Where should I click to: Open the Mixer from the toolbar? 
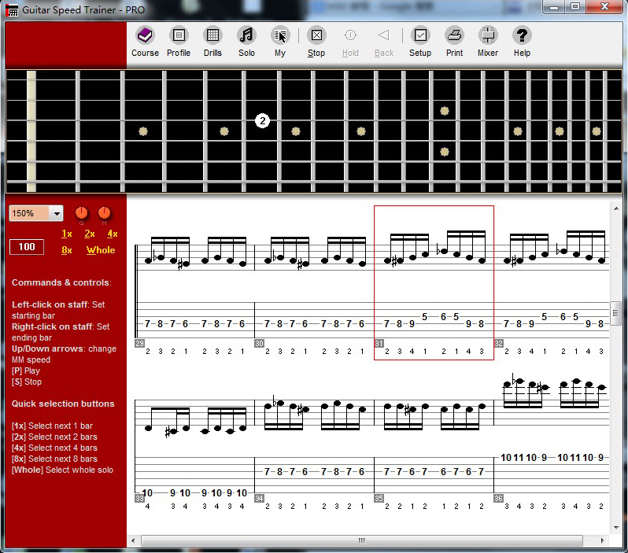pyautogui.click(x=487, y=42)
